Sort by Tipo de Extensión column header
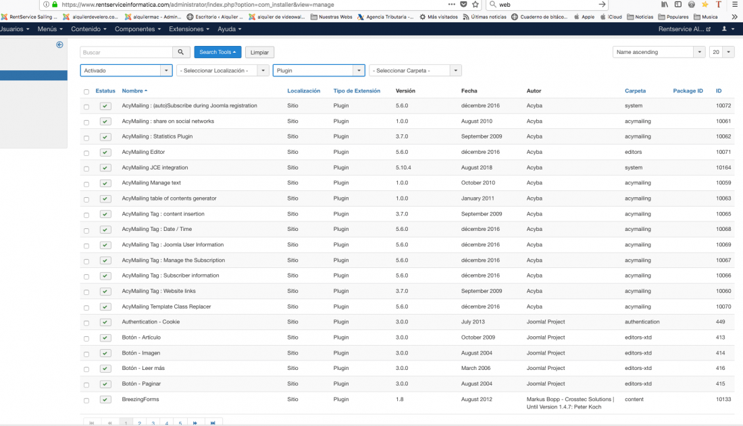This screenshot has height=426, width=743. (x=357, y=91)
